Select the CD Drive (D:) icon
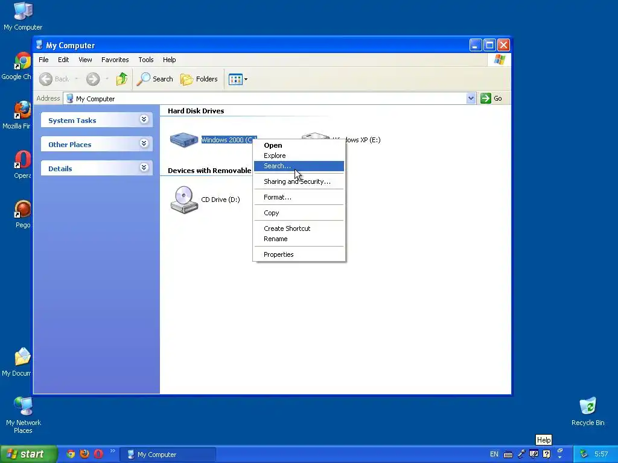618x463 pixels. [x=183, y=200]
